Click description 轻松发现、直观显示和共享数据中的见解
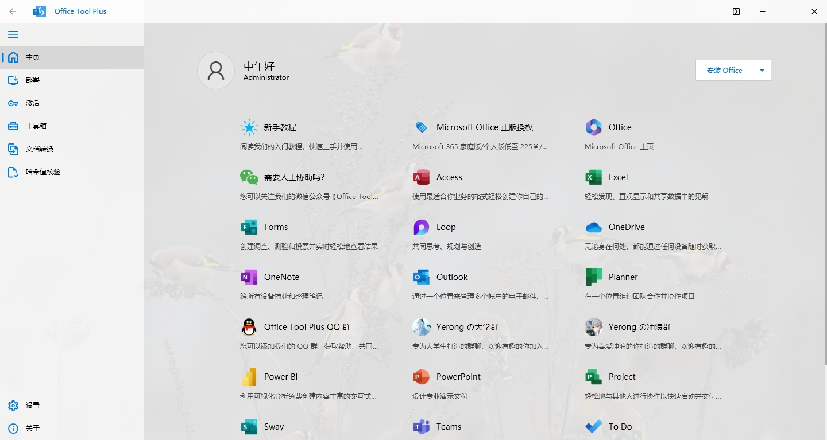 click(x=647, y=197)
